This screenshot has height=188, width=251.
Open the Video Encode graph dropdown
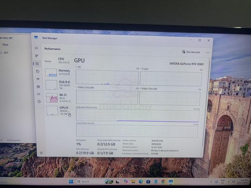click(85, 87)
